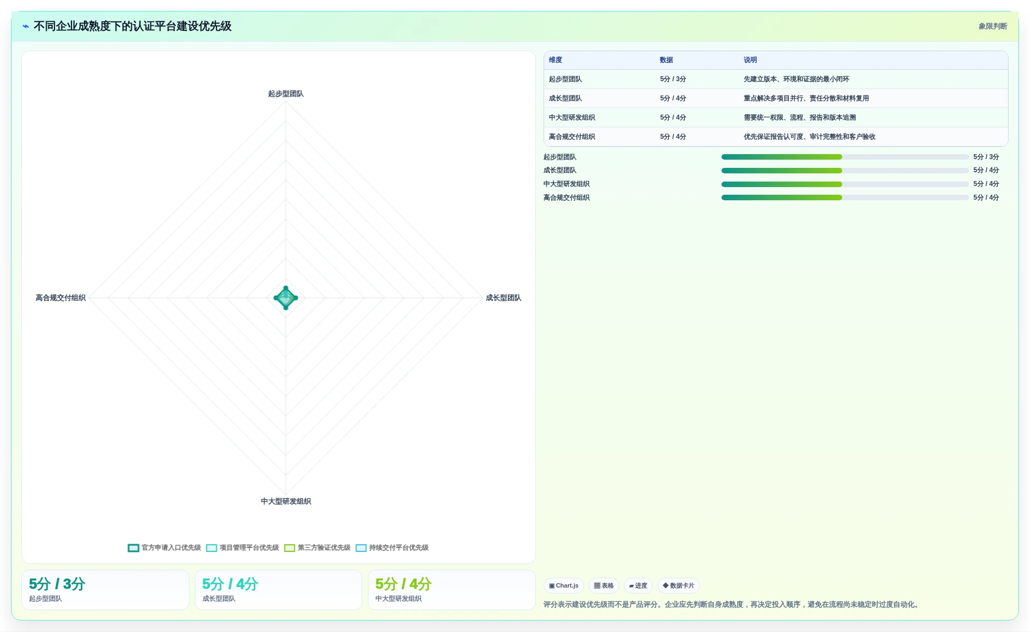Toggle 官方申请入口优先级 legend swatch
1030x632 pixels.
click(x=133, y=548)
